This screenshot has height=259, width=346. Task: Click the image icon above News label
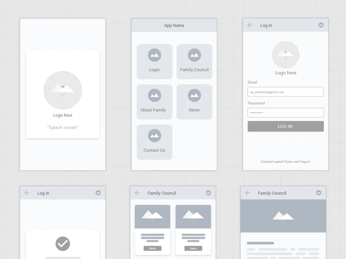194,95
